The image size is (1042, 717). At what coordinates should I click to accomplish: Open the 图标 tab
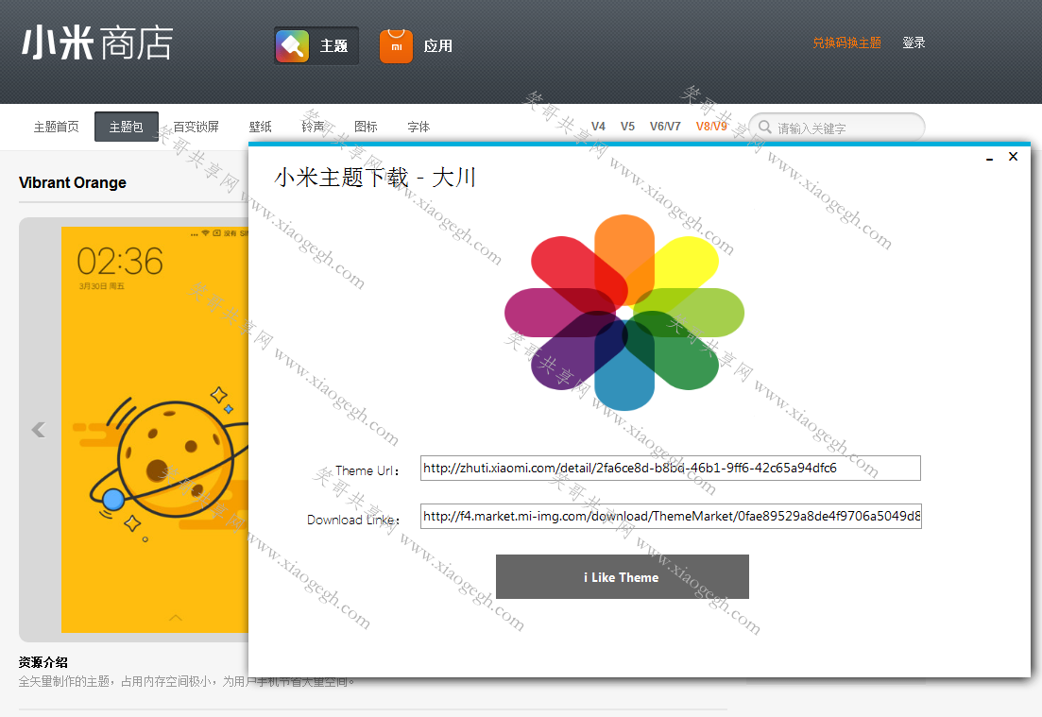[366, 127]
